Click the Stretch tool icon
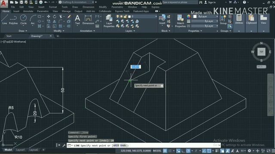 point(49,26)
